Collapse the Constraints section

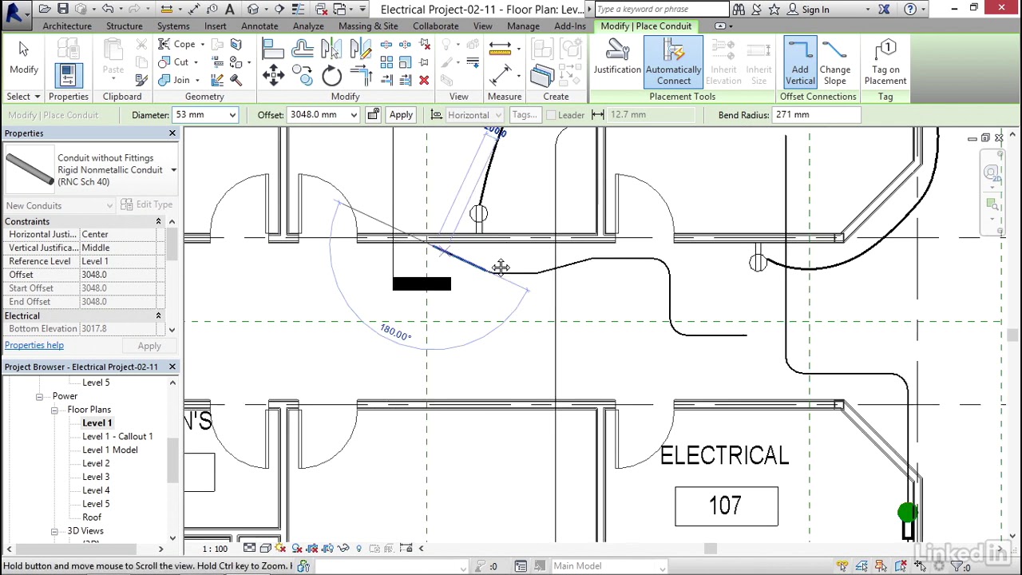(158, 221)
